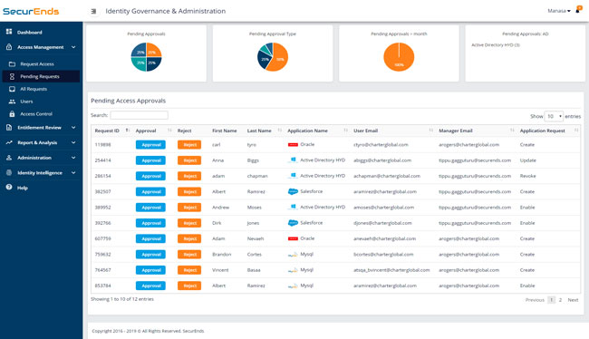Click the Administration person icon
The height and width of the screenshot is (339, 589).
click(9, 158)
